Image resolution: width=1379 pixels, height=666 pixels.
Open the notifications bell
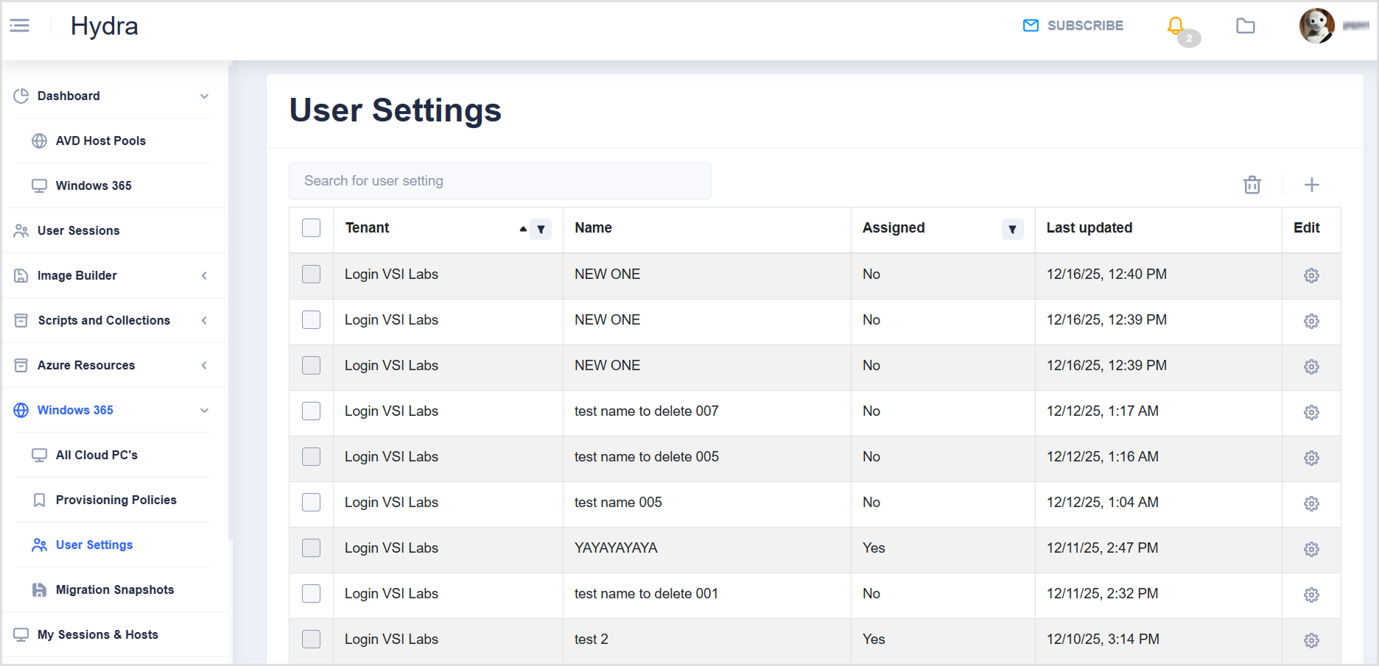pos(1176,26)
